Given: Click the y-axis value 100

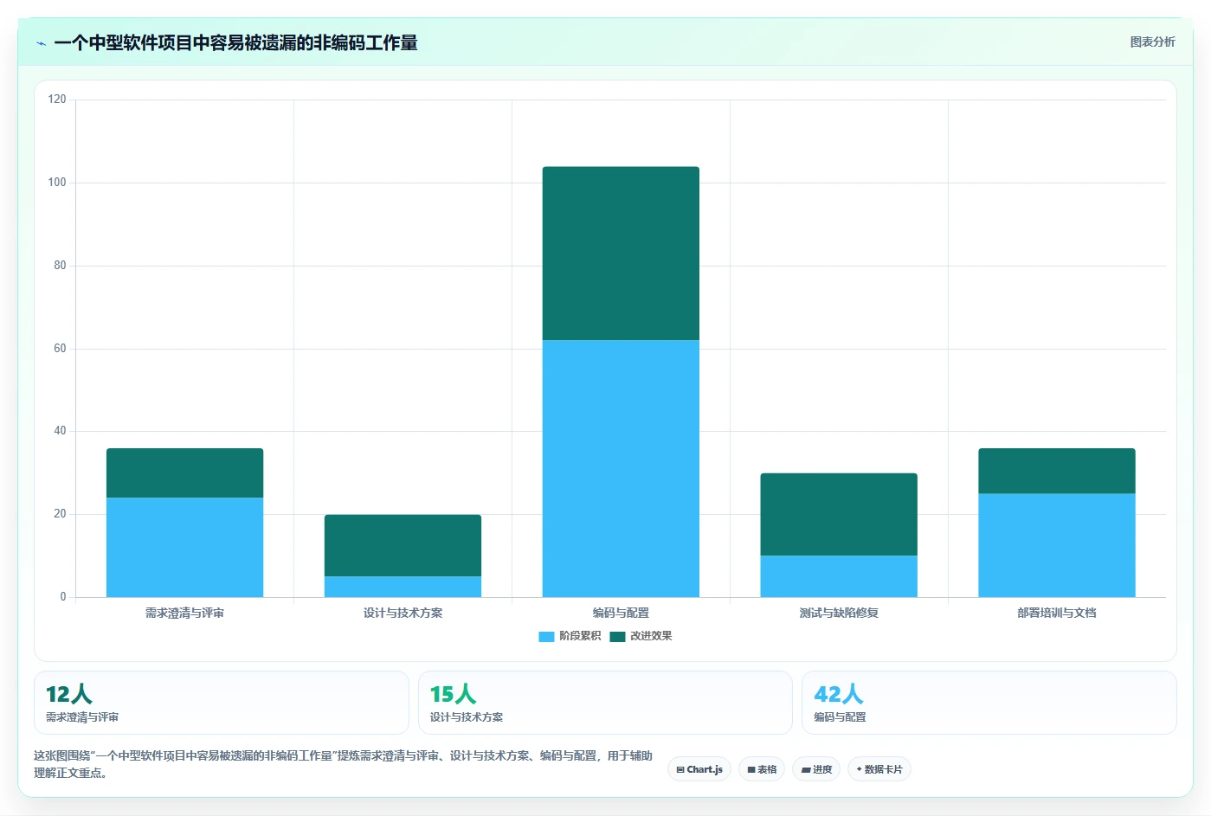Looking at the screenshot, I should (57, 183).
